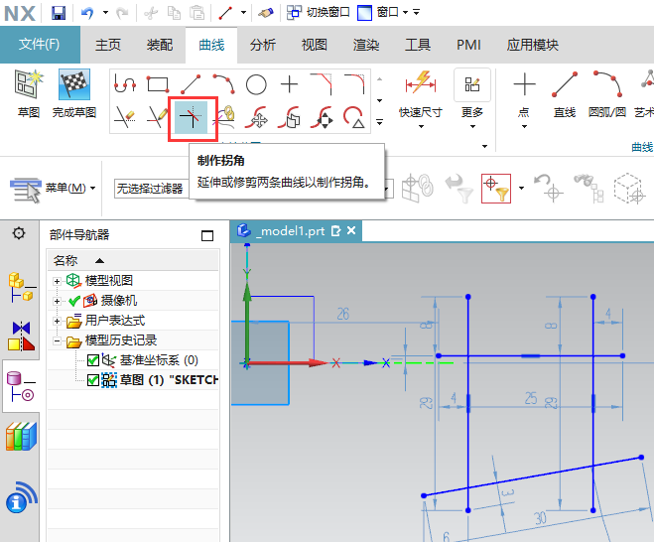
Task: Toggle the Datum Coordinate System (基准坐标系) checkbox
Action: click(93, 360)
